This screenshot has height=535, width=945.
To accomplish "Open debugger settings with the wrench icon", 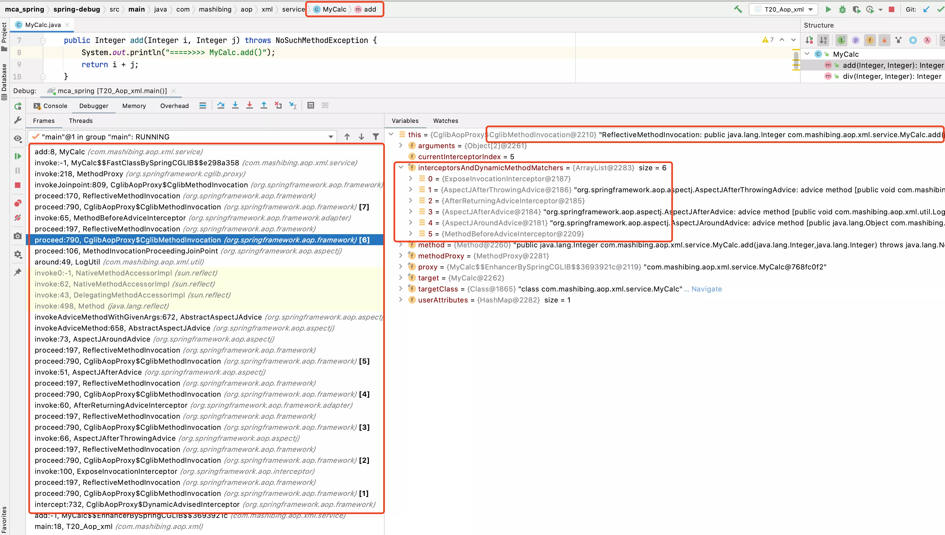I will (x=17, y=120).
